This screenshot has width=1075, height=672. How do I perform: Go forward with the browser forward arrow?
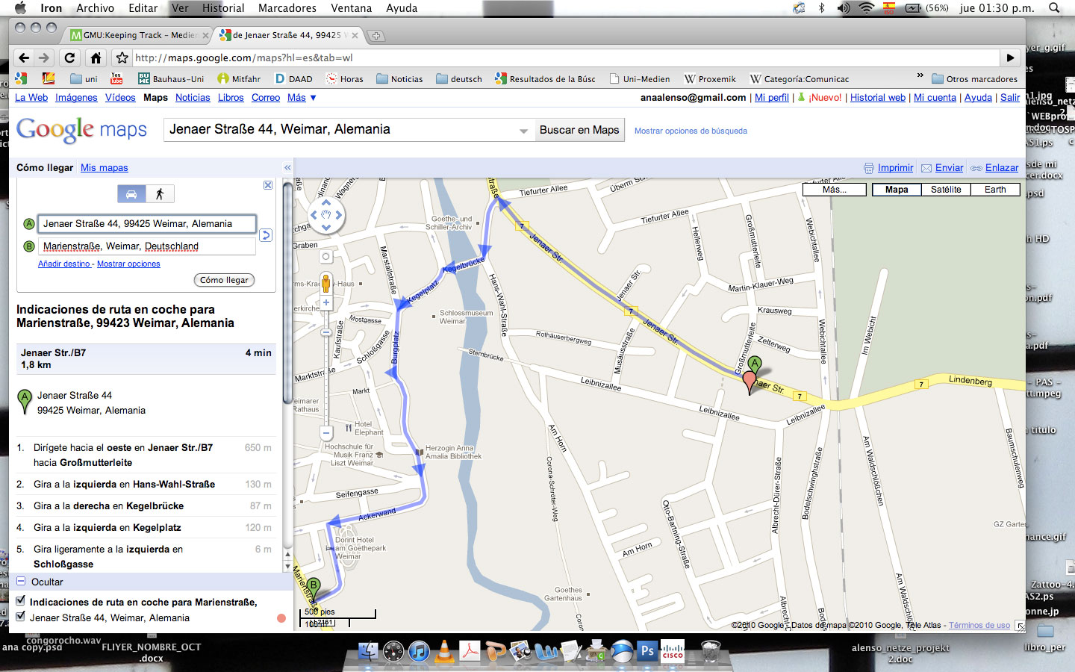(44, 57)
